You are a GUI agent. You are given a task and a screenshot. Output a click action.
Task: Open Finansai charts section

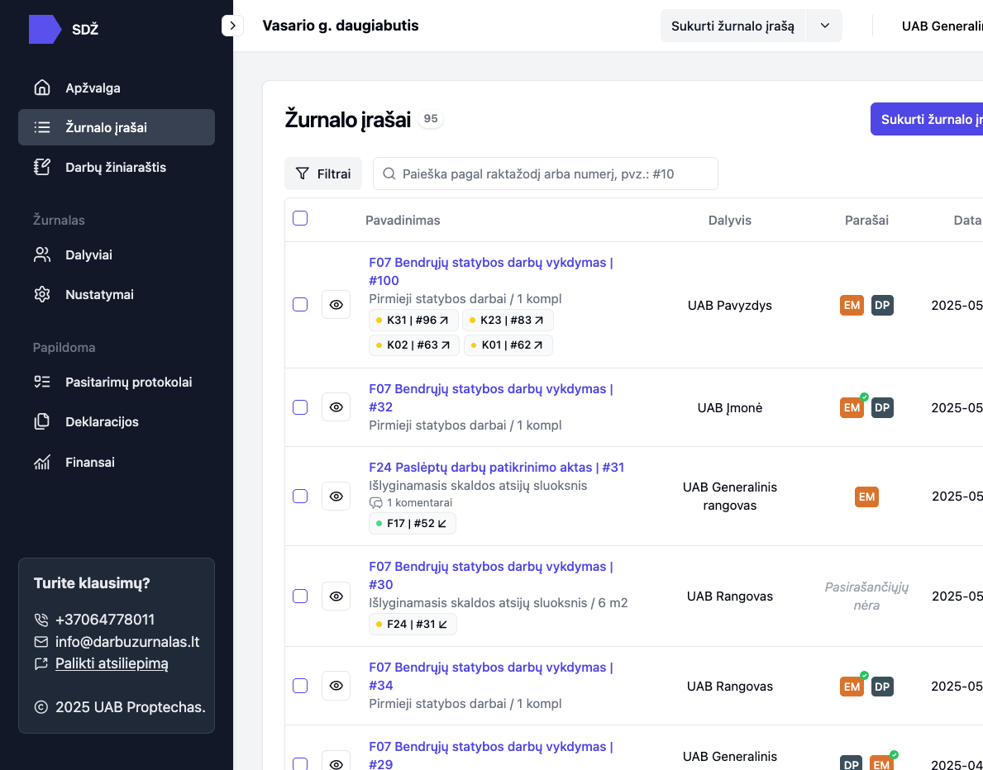(x=89, y=463)
